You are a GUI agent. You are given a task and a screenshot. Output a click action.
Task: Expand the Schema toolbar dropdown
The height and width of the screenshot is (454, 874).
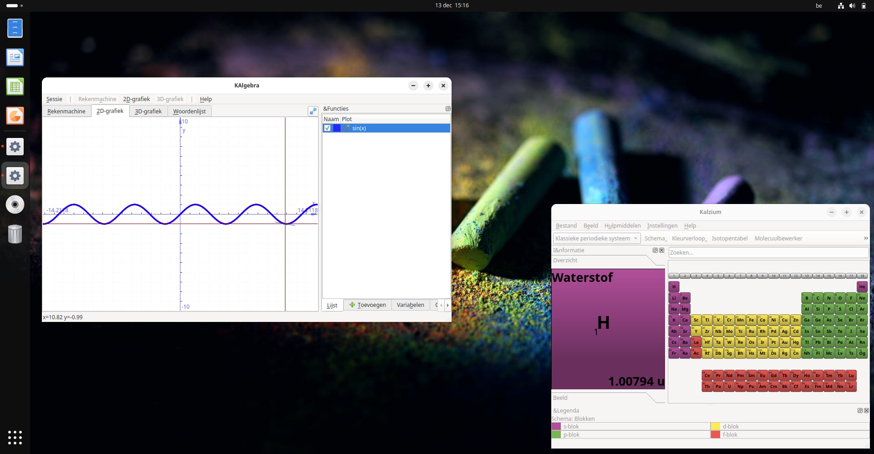(655, 239)
